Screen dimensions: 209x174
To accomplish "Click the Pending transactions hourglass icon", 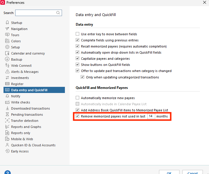I will (7, 114).
